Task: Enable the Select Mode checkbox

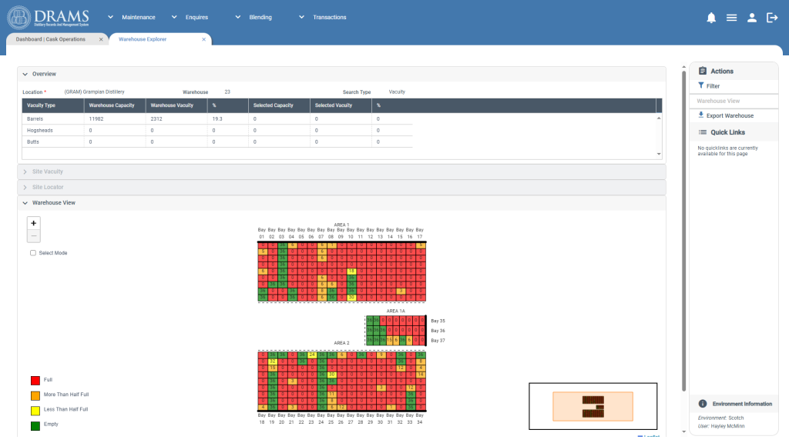Action: [32, 252]
